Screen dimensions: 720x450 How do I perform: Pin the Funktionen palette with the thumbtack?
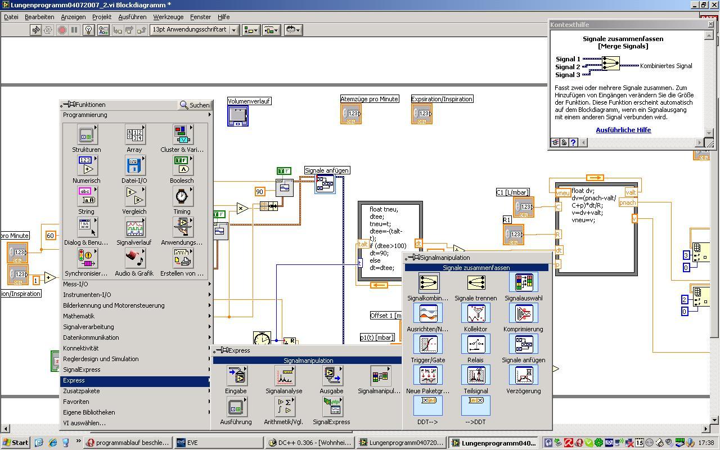pyautogui.click(x=68, y=105)
